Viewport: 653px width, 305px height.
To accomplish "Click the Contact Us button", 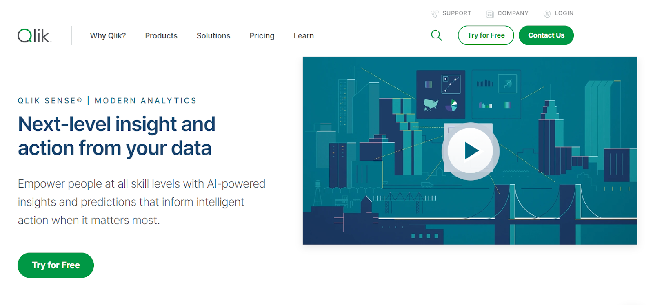I will 546,35.
